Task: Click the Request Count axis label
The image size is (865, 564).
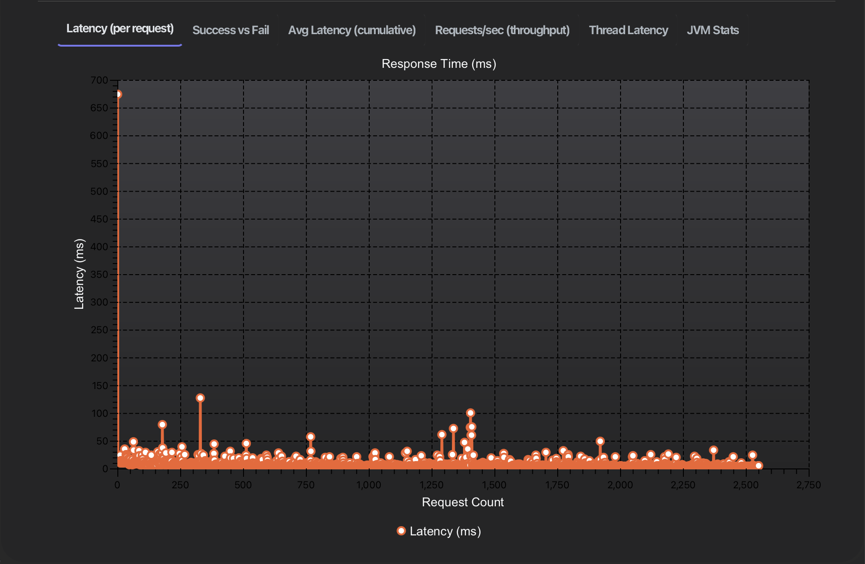Action: pyautogui.click(x=462, y=502)
